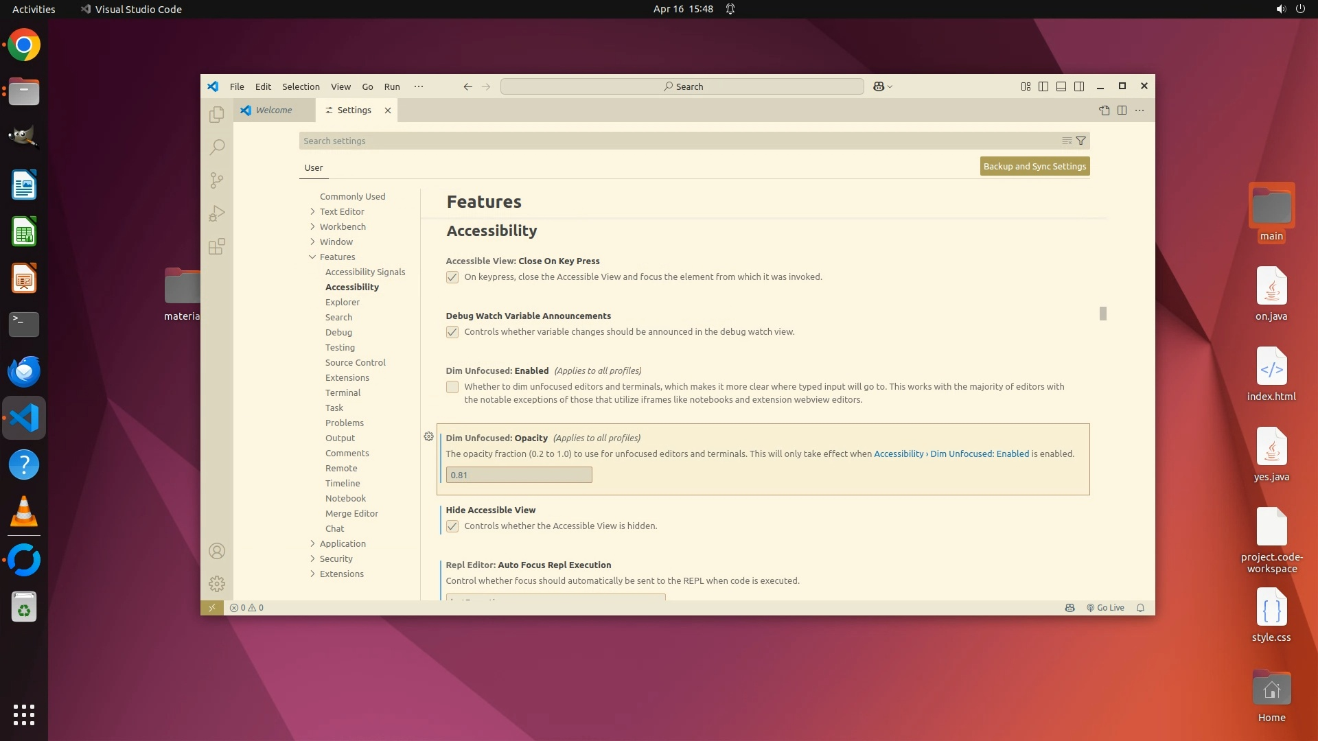Click the Accounts icon in activity bar
The width and height of the screenshot is (1318, 741).
point(217,551)
